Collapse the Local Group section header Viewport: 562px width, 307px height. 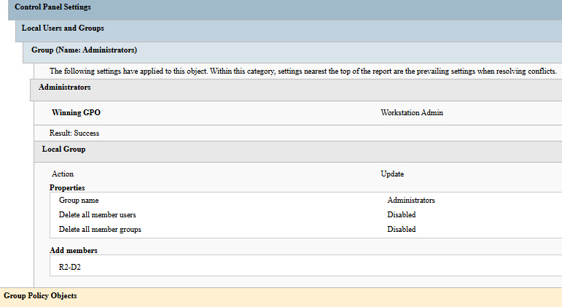point(64,149)
